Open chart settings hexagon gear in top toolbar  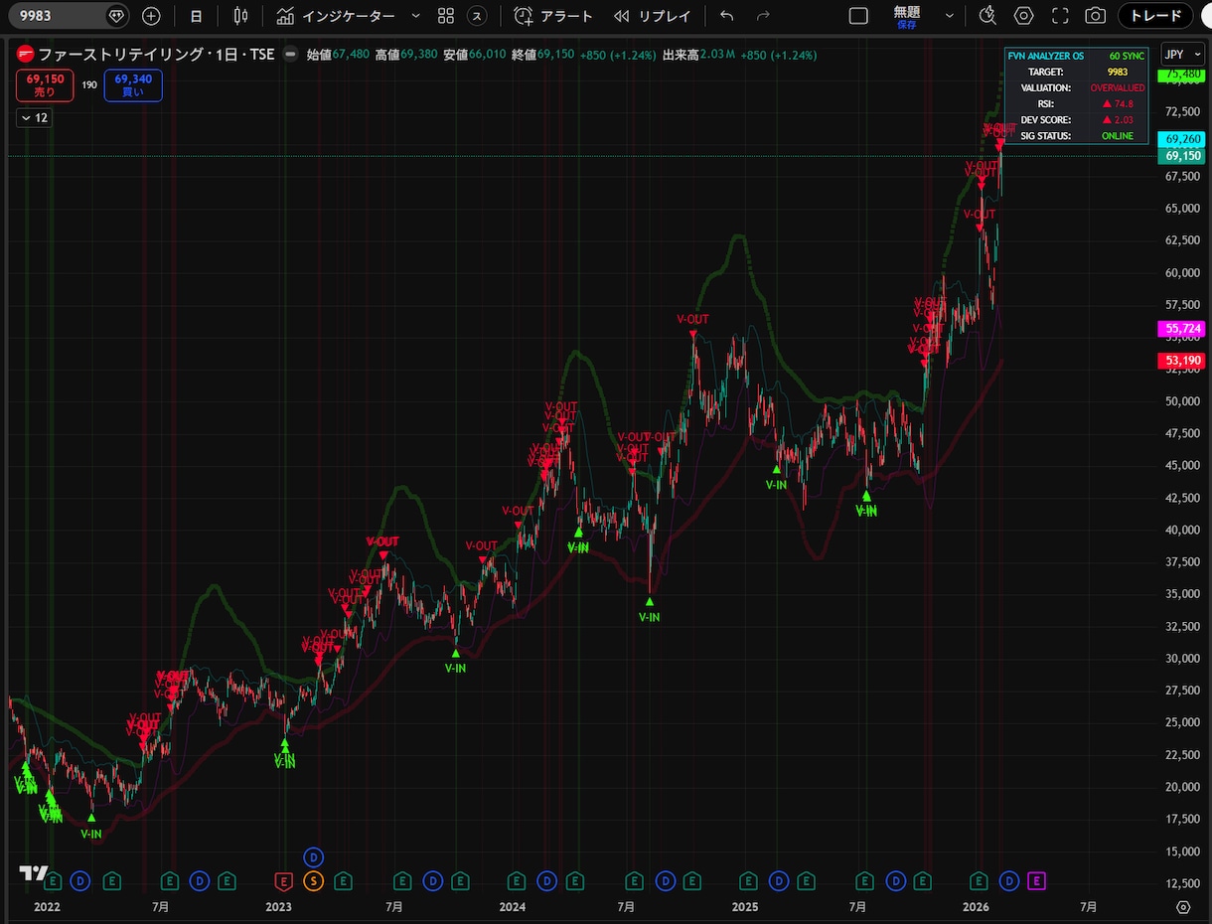[1024, 16]
